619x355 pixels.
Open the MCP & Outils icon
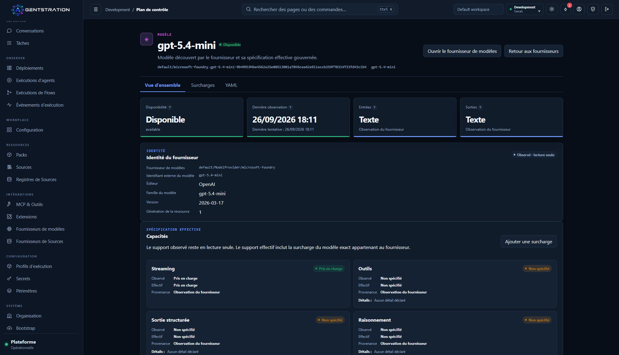(9, 205)
